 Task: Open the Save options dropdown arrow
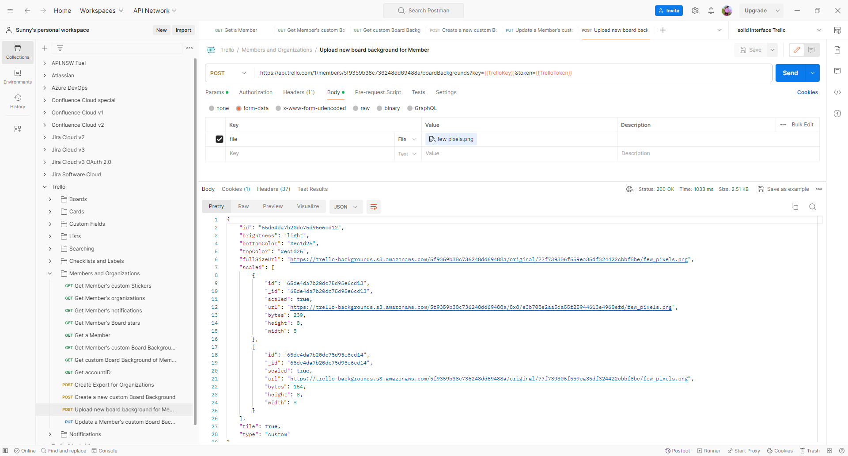772,50
